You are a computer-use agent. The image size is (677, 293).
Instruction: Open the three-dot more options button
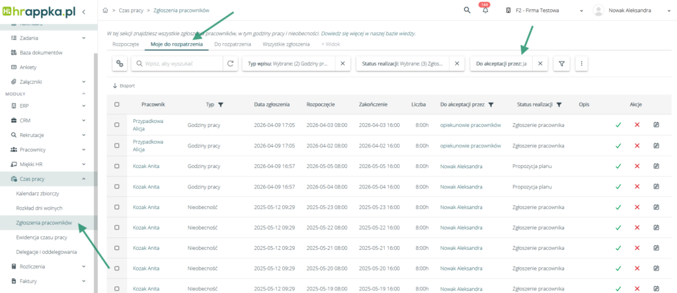pos(581,63)
